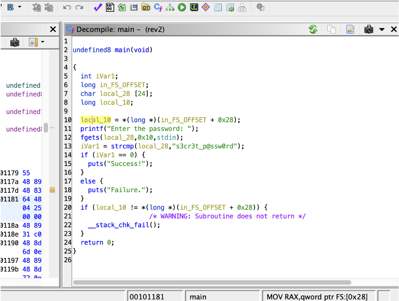Click the WARNING comment on line 21
This screenshot has height=301, width=399.
pos(227,216)
